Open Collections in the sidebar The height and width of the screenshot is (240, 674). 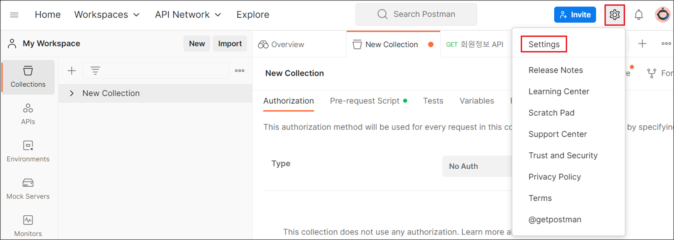click(28, 77)
